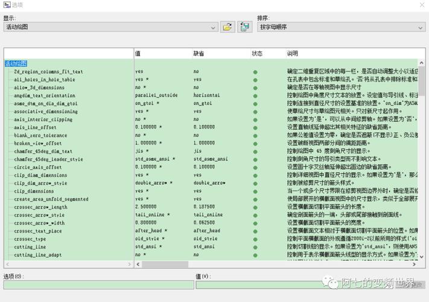429x302 pixels.
Task: Open the 排序 dropdown showing 按字母顺序
Action: (341, 27)
